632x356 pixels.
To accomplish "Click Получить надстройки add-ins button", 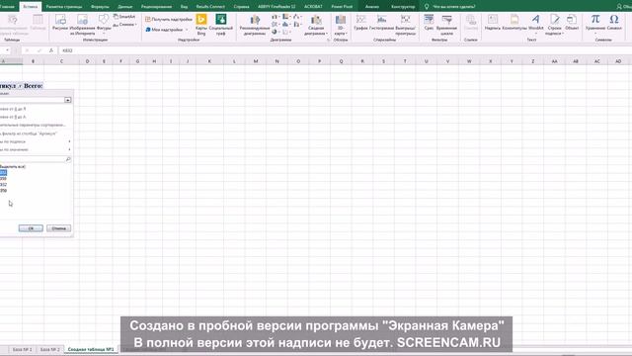I will (x=169, y=20).
